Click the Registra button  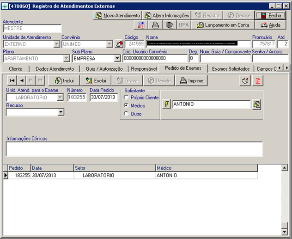(x=207, y=15)
